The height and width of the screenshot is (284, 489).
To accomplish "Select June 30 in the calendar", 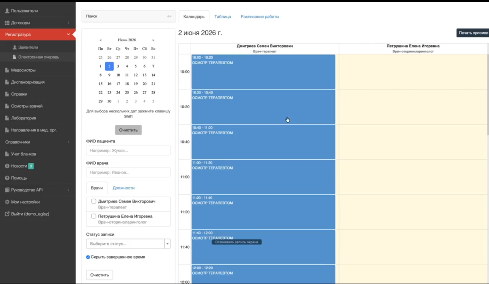I will 109,101.
